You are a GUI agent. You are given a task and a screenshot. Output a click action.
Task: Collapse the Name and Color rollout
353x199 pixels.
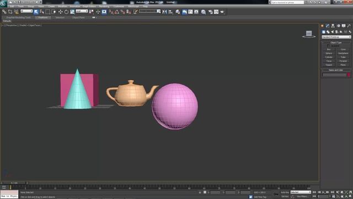(x=336, y=70)
